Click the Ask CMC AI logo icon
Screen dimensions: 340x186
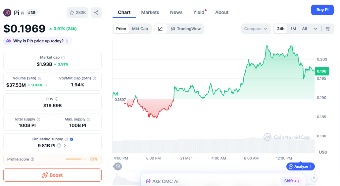coord(148,181)
